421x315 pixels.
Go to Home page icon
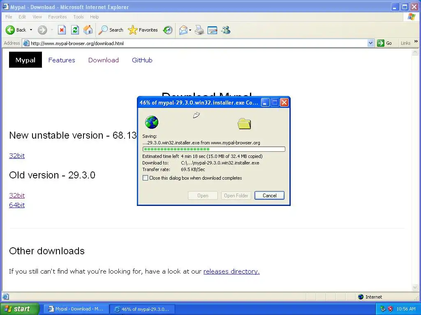(88, 30)
